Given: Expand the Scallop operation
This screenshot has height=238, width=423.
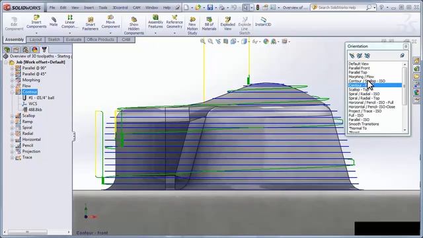Looking at the screenshot, I should (12, 116).
